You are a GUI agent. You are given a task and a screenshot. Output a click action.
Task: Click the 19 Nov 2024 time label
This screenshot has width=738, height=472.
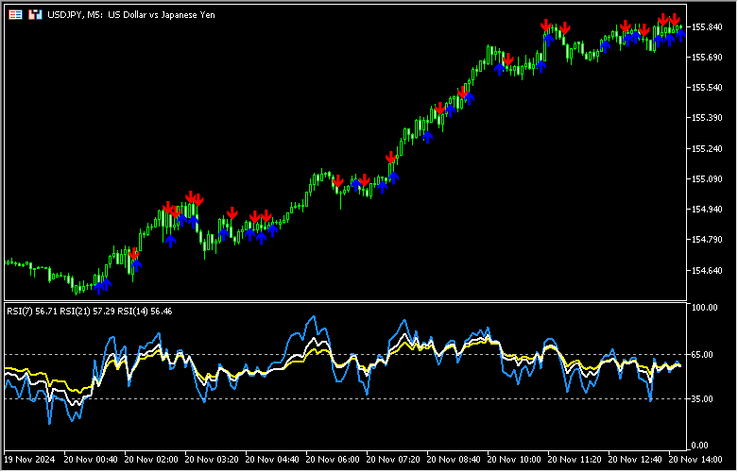(x=28, y=460)
